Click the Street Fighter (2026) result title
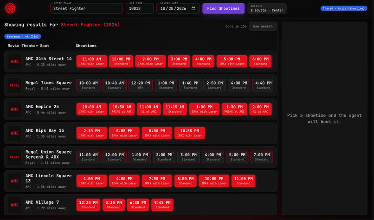The width and height of the screenshot is (374, 220). click(x=90, y=25)
